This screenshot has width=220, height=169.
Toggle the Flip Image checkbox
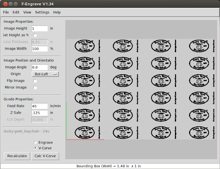[x=35, y=81]
